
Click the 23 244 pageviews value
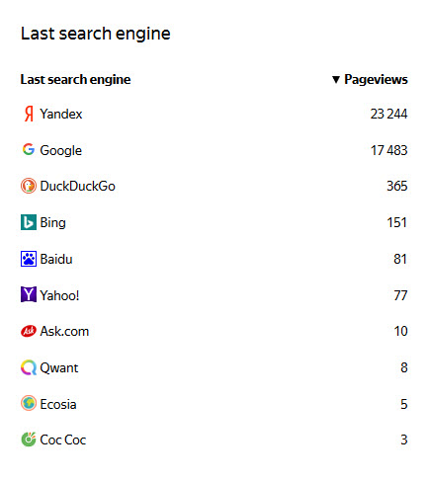tap(388, 114)
